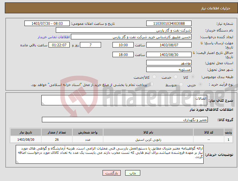Click the quantity cell 26
This screenshot has height=181, width=238.
57,140
